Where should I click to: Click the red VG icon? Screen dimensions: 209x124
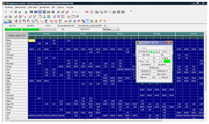[x=56, y=21]
